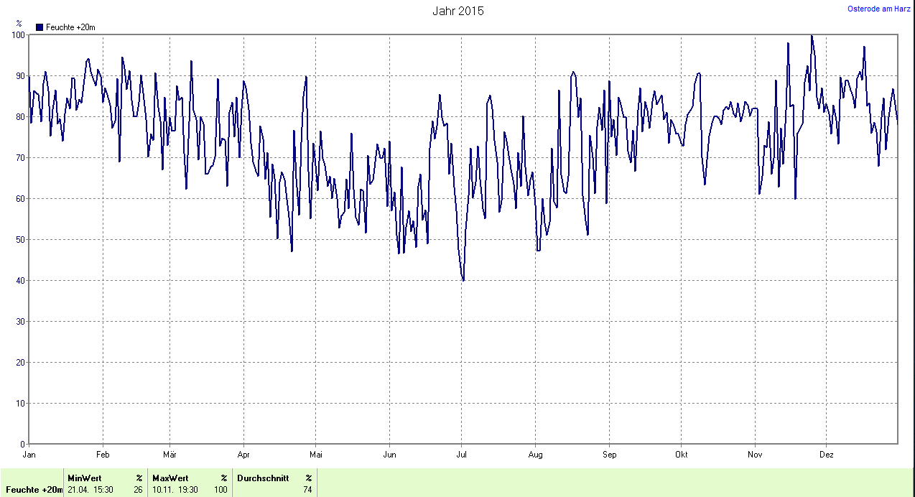Click the Feuchte +20m legend color swatch
Screen dimensions: 915x497
click(40, 27)
